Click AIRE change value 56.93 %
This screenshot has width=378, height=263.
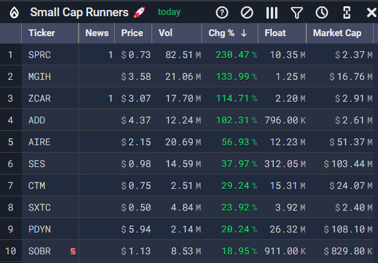coord(239,142)
